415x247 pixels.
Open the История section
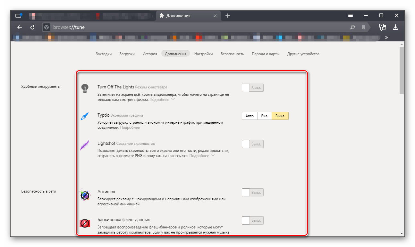pos(150,54)
